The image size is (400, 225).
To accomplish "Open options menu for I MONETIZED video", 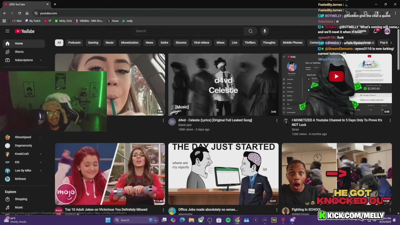I will (390, 120).
